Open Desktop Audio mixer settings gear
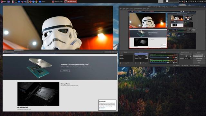The height and width of the screenshot is (116, 206). click(176, 57)
